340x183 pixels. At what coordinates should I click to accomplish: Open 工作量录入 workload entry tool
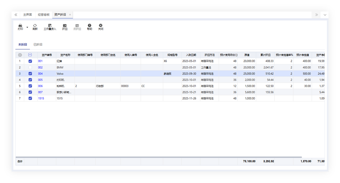[x=50, y=26]
